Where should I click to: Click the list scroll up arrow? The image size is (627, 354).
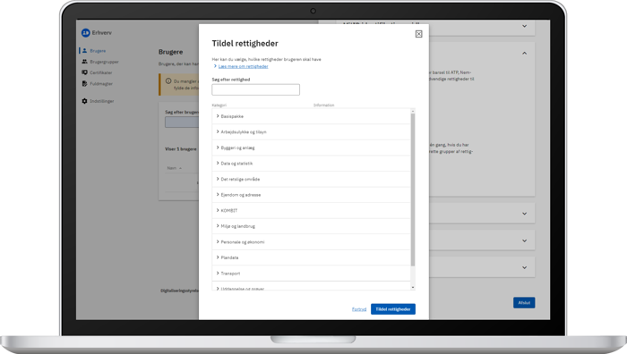coord(413,111)
